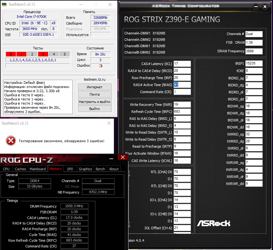Click the ASRock logo
Image resolution: width=273 pixels, height=250 pixels.
(214, 223)
